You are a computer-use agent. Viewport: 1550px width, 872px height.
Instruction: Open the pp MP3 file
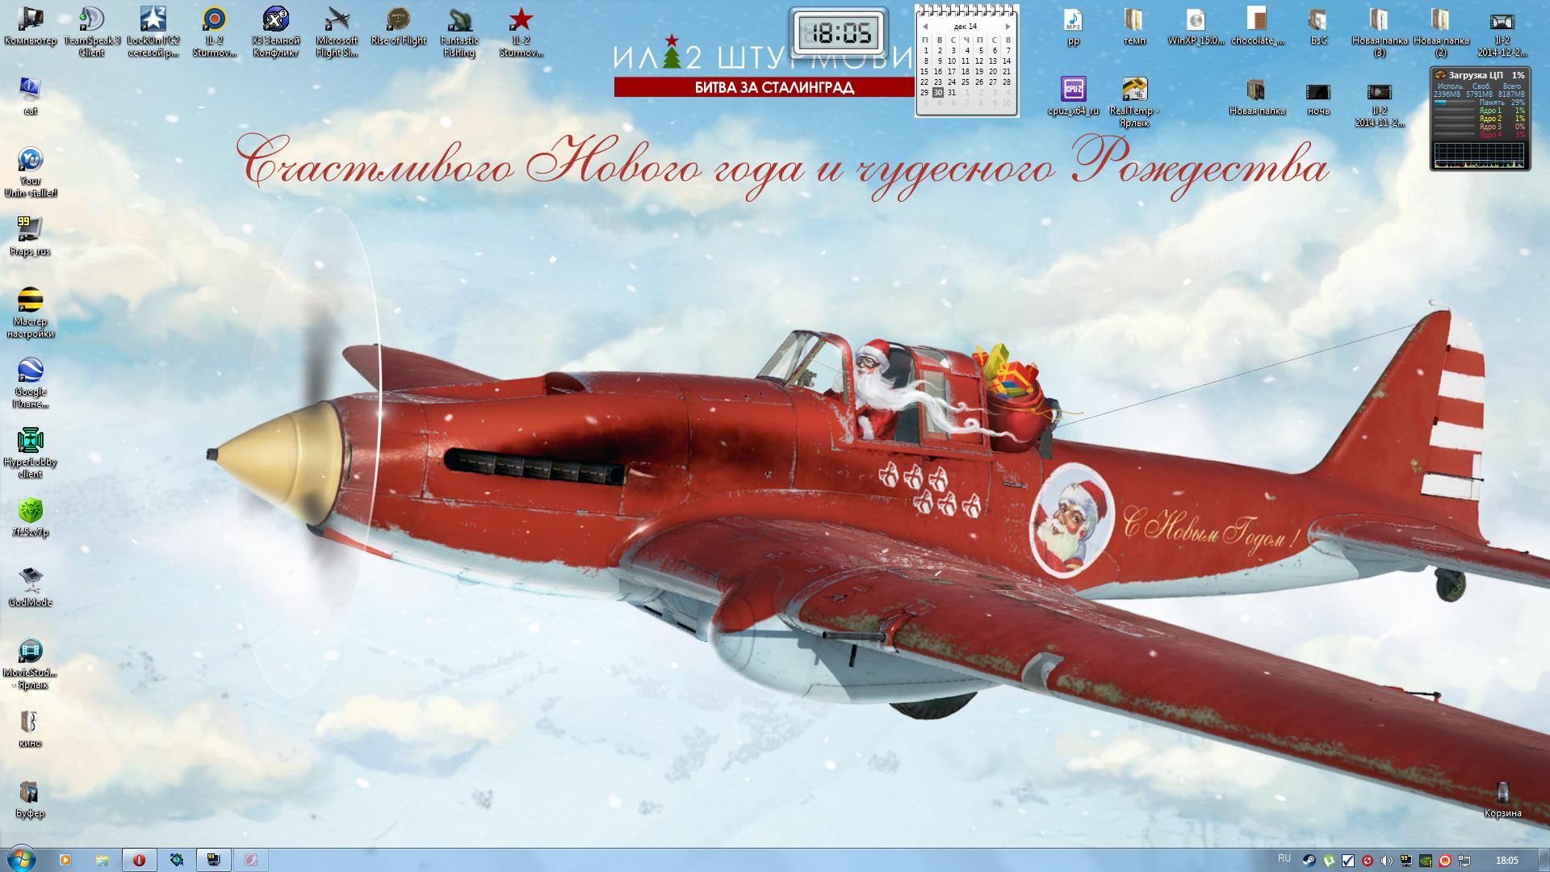1073,26
